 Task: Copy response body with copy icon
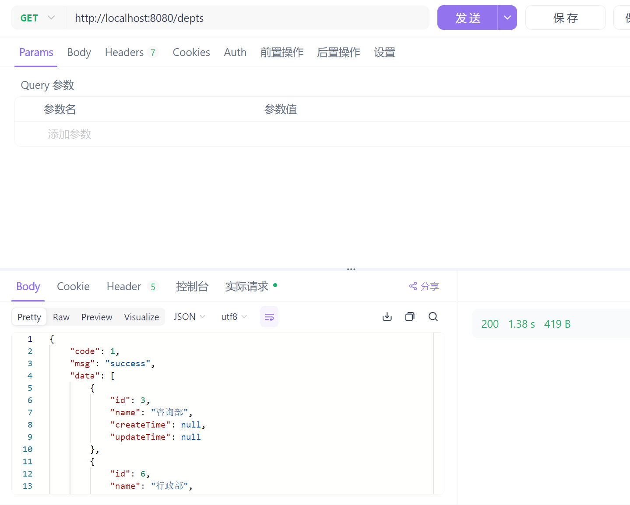(410, 317)
